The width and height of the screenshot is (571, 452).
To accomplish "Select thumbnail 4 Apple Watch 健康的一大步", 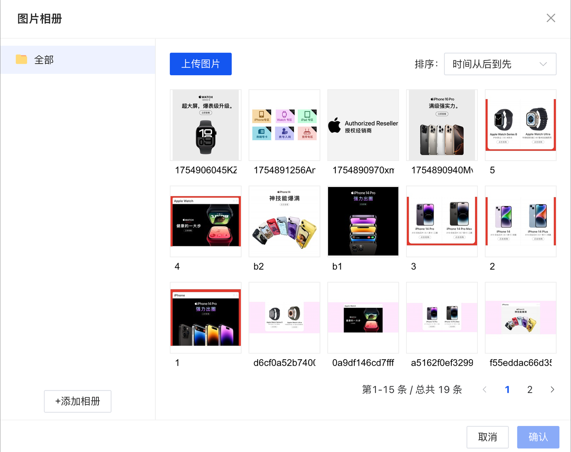I will click(206, 221).
